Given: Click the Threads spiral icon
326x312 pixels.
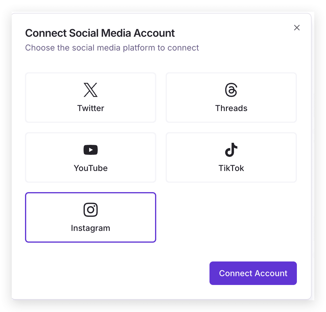Looking at the screenshot, I should [231, 90].
